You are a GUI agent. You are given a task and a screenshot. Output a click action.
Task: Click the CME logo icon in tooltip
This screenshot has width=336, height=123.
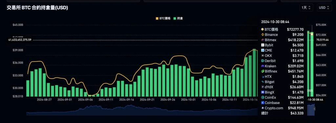262,50
